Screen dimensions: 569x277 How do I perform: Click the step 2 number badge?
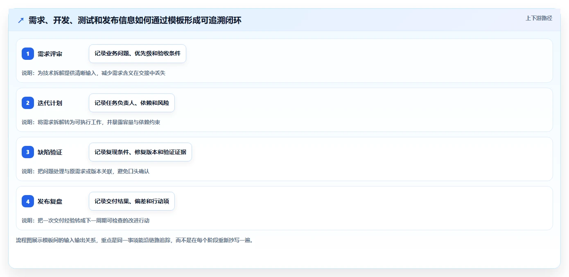[28, 103]
